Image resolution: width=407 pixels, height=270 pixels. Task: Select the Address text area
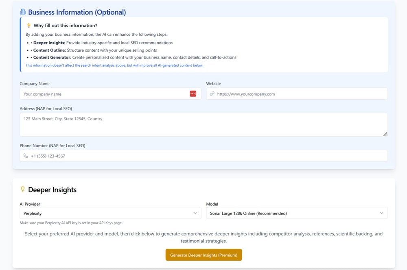[x=203, y=125]
